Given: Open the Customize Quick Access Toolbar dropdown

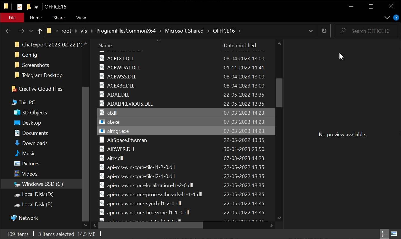Looking at the screenshot, I should (36, 6).
